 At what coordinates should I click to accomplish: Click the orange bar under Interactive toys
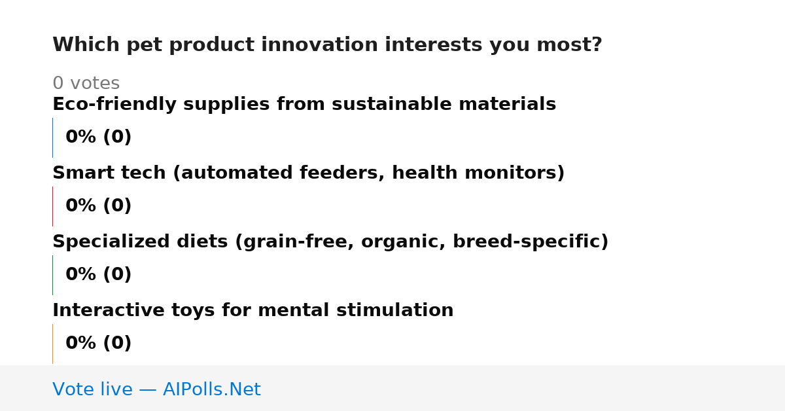[x=52, y=344]
